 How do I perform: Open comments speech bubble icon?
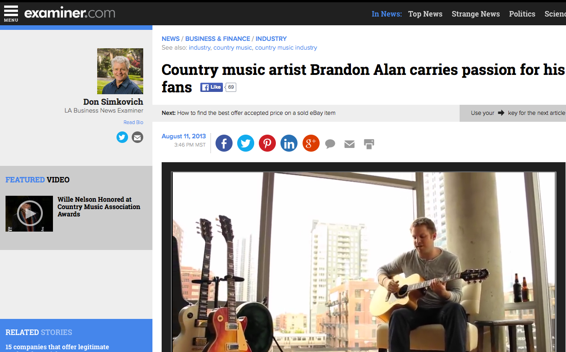click(330, 144)
